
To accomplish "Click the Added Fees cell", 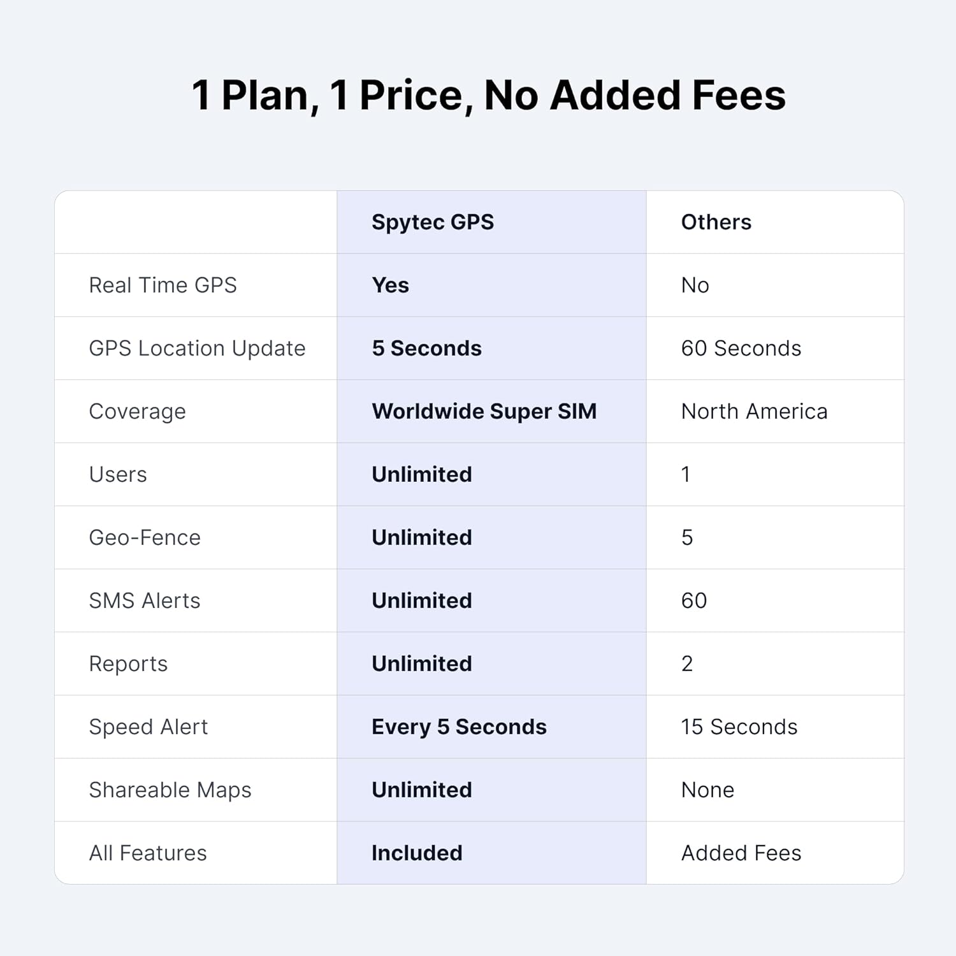I will click(x=741, y=853).
